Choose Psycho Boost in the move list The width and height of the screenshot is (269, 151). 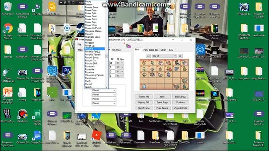92,57
